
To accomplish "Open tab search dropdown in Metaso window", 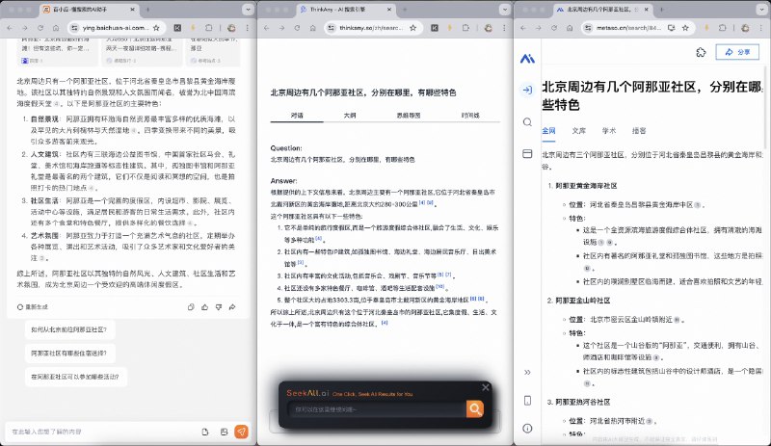I will pos(761,10).
